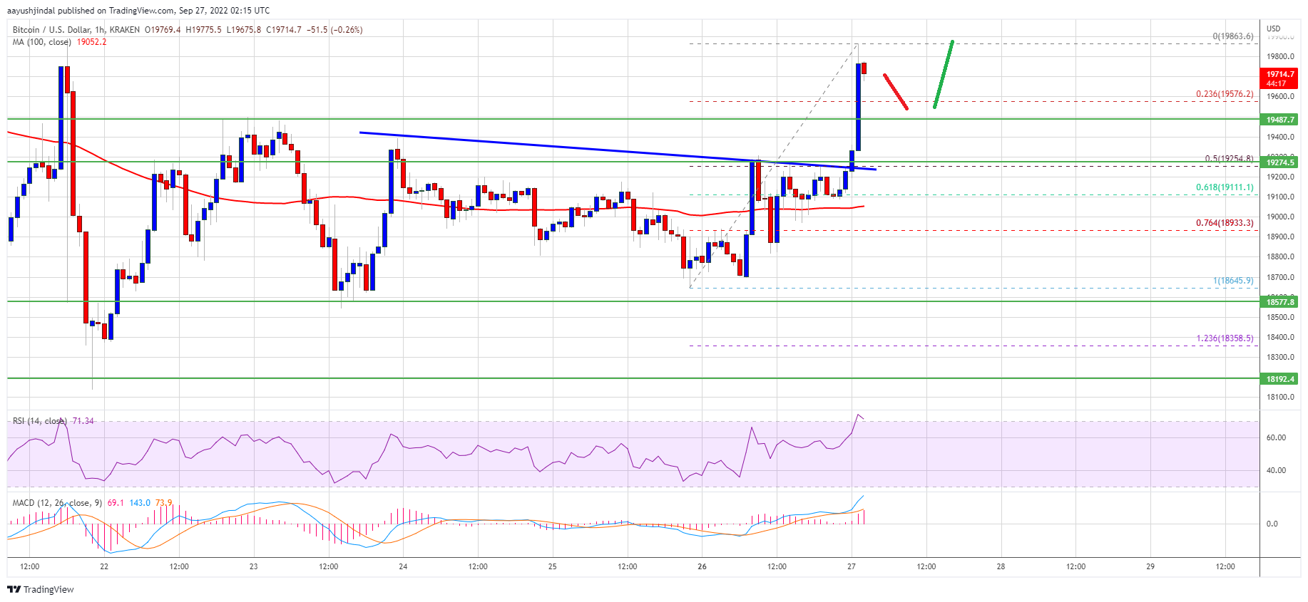This screenshot has width=1308, height=602.
Task: Select the green 19487.7 price level label
Action: [x=1280, y=120]
